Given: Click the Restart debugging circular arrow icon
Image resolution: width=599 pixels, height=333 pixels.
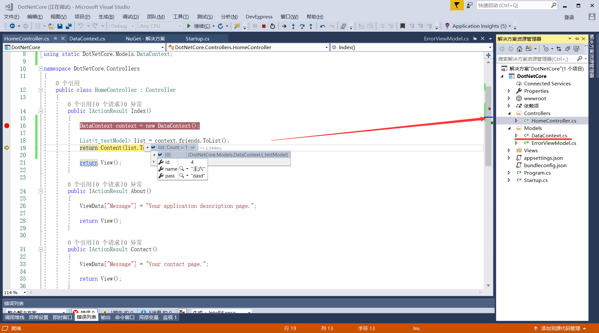Looking at the screenshot, I should (x=273, y=26).
